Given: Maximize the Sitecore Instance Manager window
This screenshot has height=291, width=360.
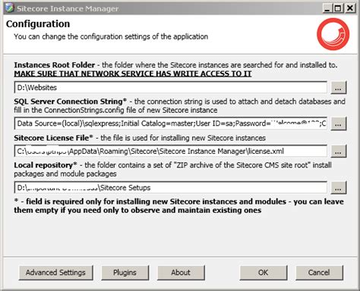Looking at the screenshot, I should [338, 8].
